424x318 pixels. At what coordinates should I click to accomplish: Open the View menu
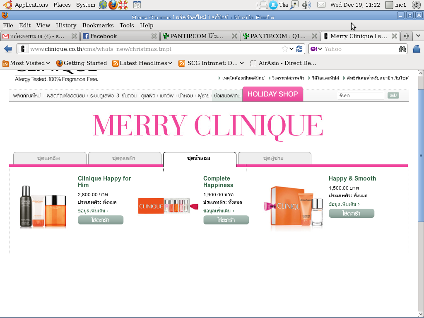43,25
